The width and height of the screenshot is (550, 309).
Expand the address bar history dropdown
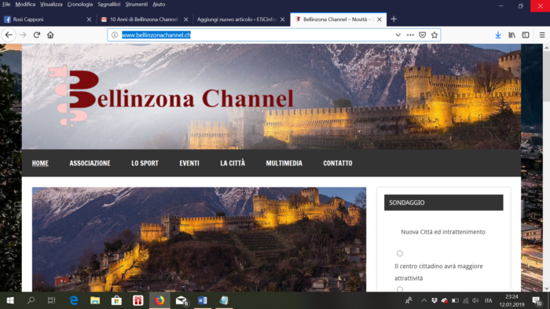tap(398, 35)
